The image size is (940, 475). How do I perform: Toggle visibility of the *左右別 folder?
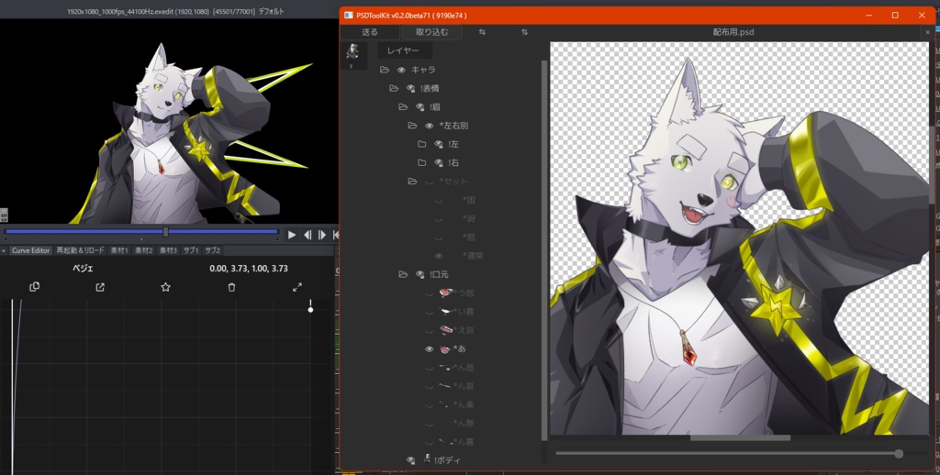point(429,126)
